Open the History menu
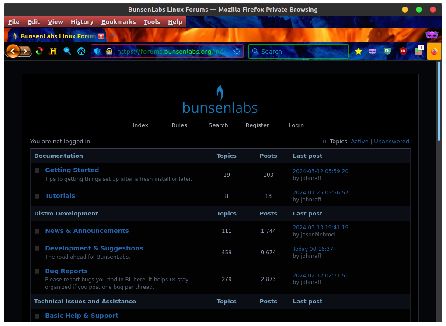The width and height of the screenshot is (446, 326). click(x=82, y=22)
